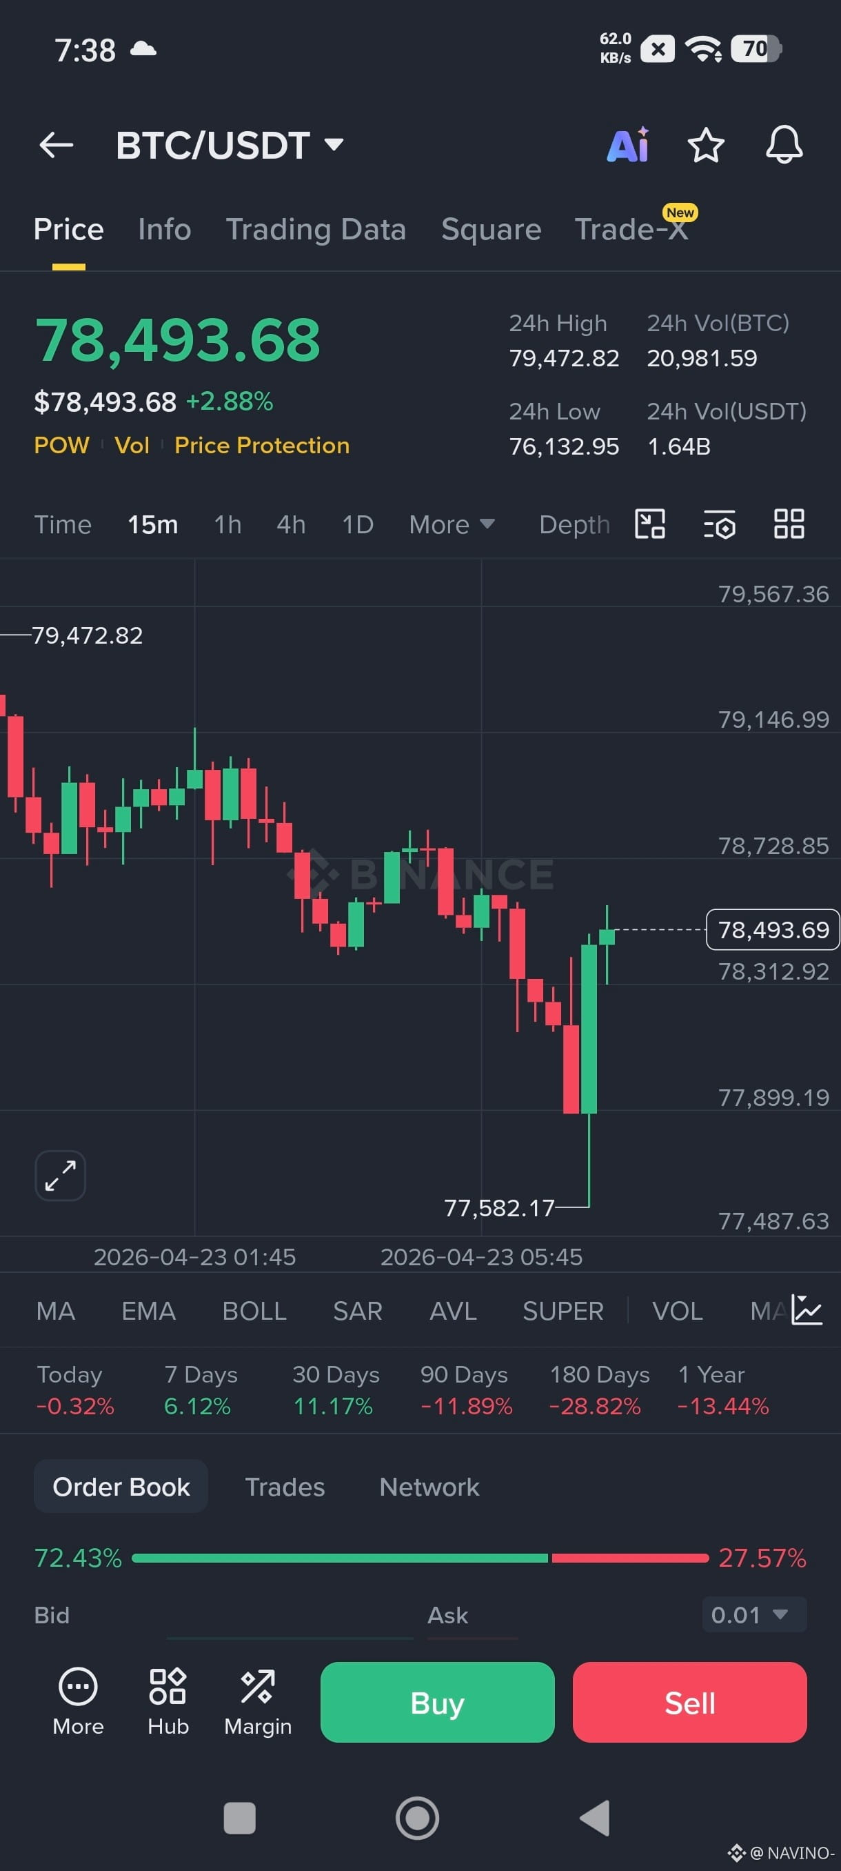Viewport: 841px width, 1871px height.
Task: Expand chart to fullscreen
Action: point(60,1175)
